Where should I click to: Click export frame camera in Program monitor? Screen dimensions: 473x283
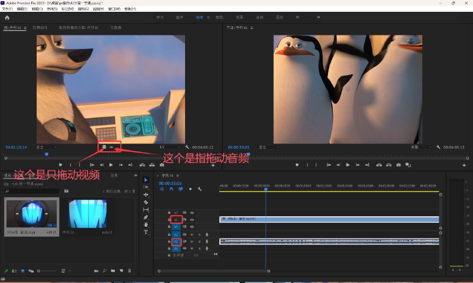pyautogui.click(x=399, y=165)
